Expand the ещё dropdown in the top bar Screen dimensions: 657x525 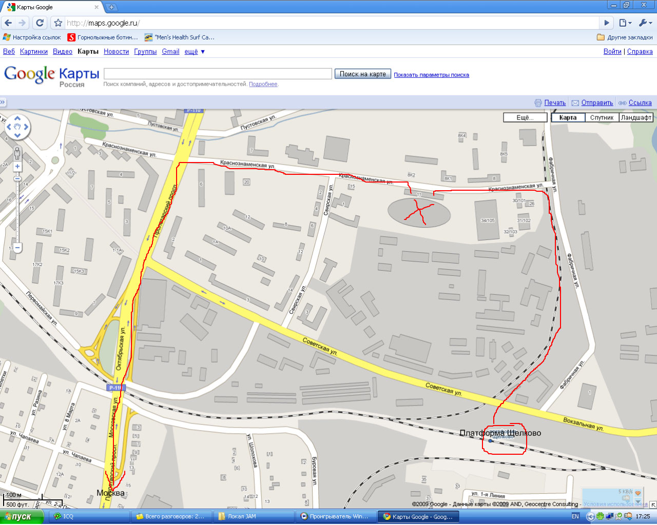pos(195,52)
